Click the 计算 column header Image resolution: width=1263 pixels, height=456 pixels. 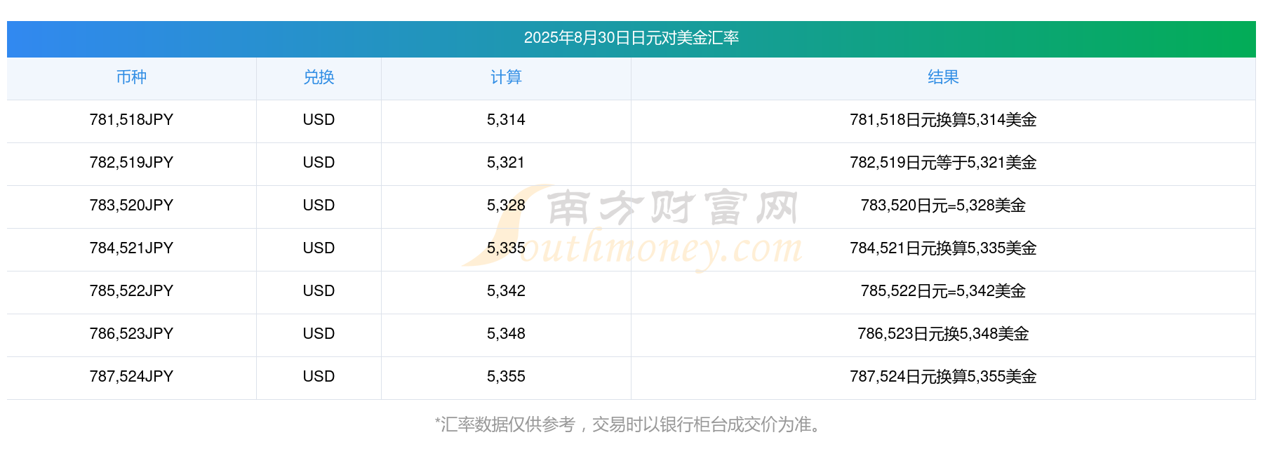point(506,77)
